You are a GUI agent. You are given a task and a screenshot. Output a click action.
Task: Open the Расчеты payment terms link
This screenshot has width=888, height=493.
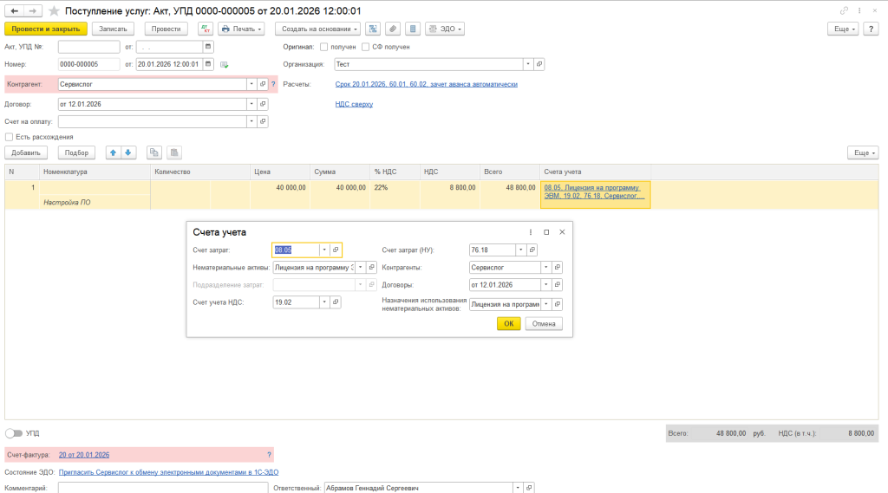[427, 84]
